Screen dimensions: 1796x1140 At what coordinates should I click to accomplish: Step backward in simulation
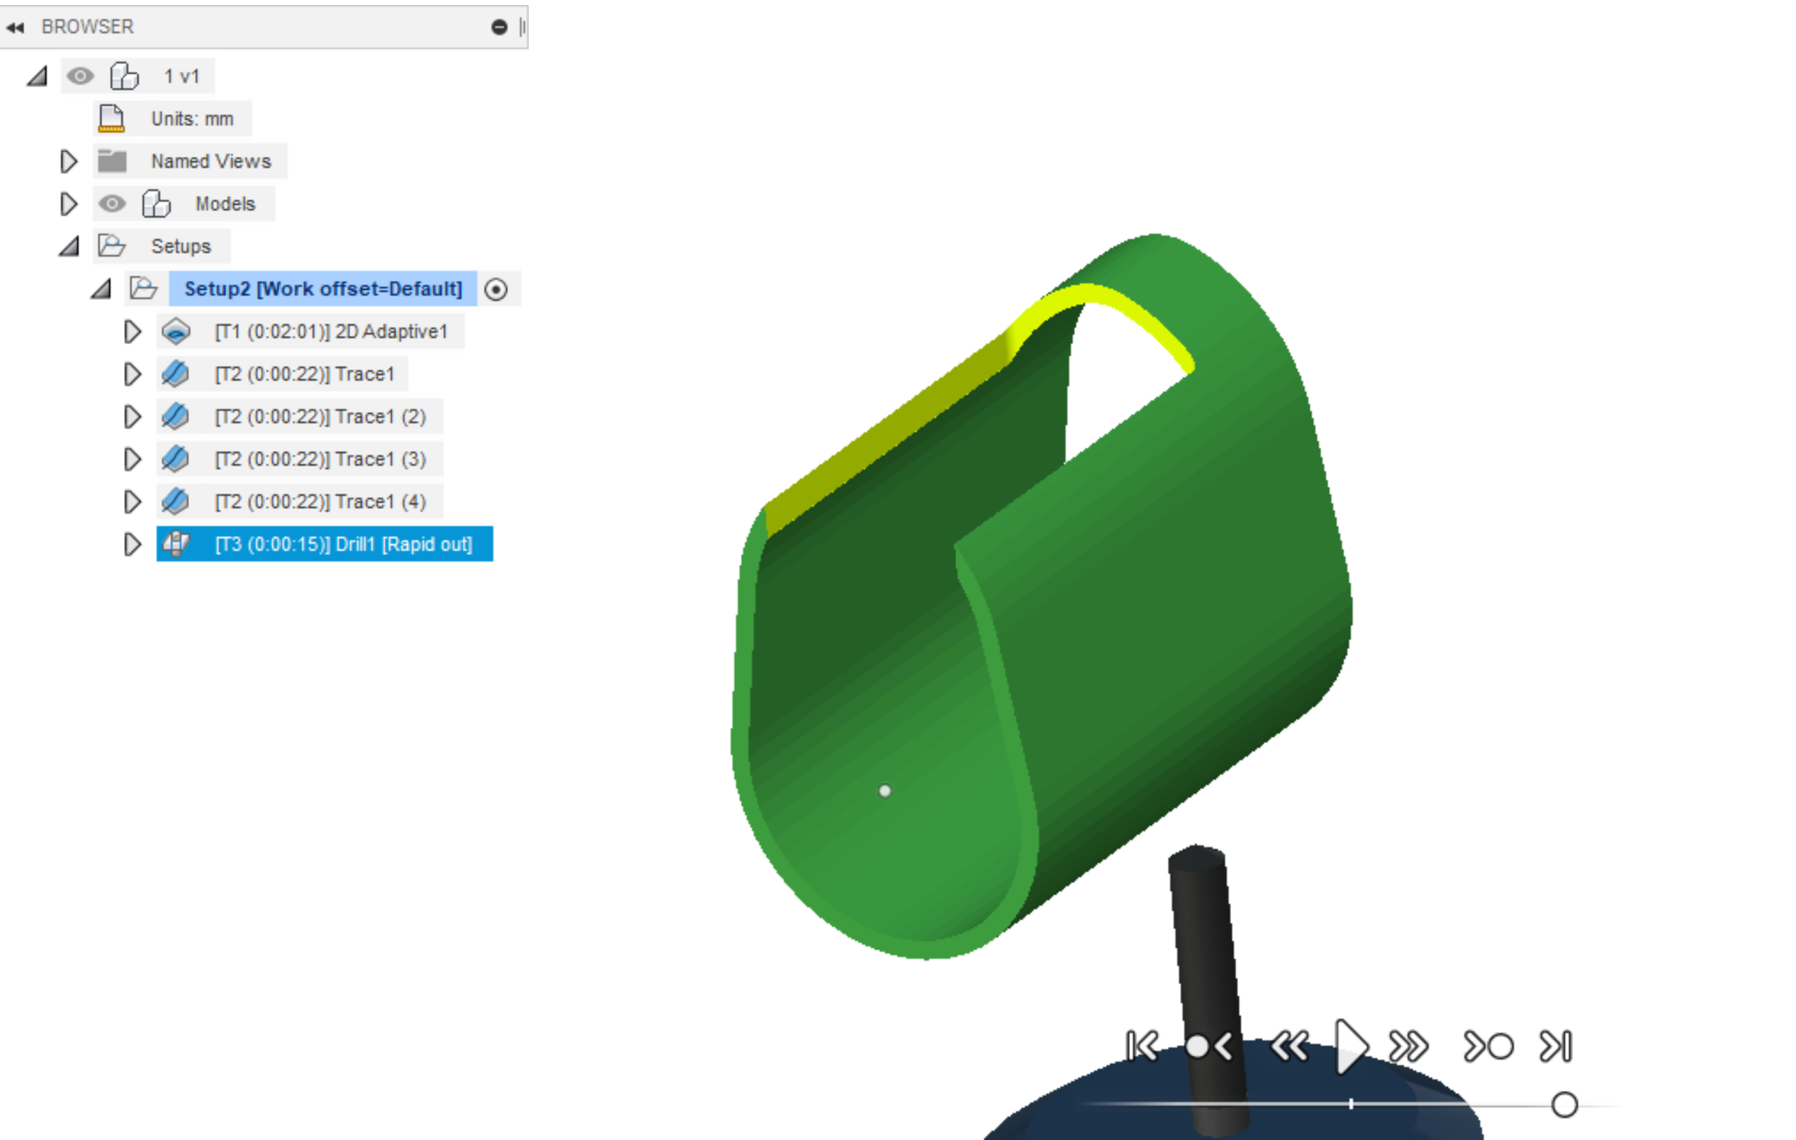[x=1289, y=1046]
